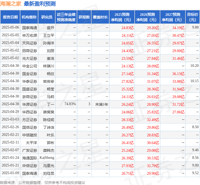Select researcher 刘佳昆
200x185 pixels.
click(49, 173)
